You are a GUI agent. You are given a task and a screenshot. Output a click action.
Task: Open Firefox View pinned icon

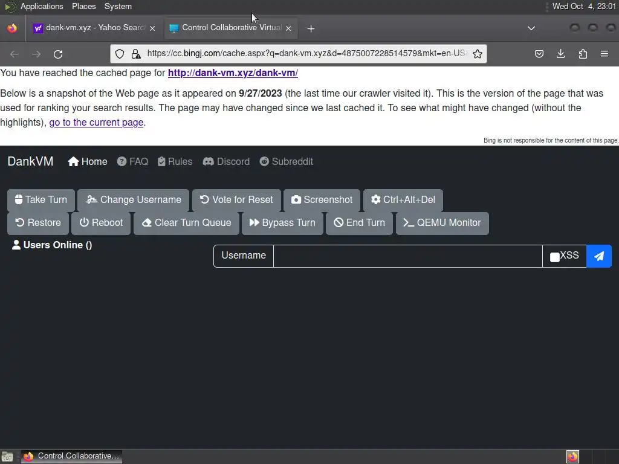(12, 28)
